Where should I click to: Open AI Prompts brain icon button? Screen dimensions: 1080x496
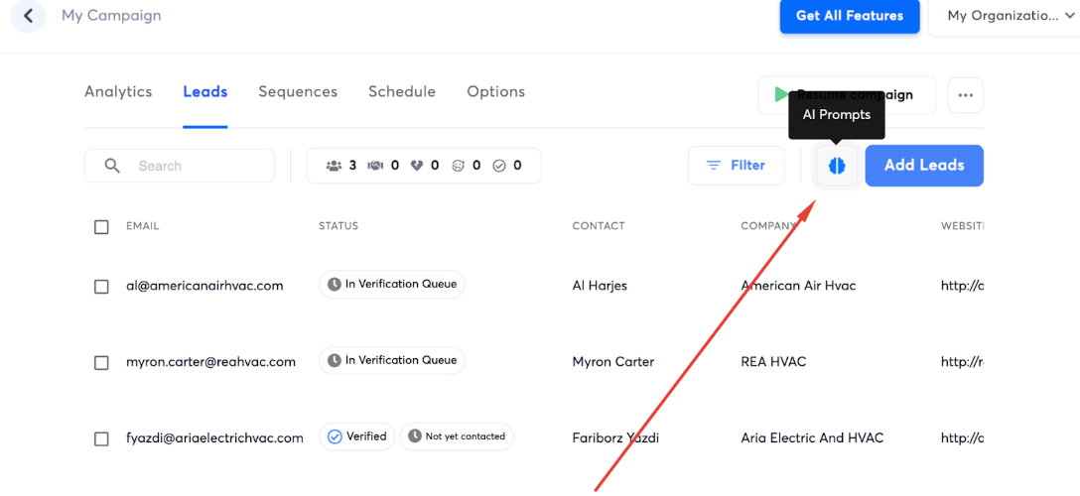pyautogui.click(x=837, y=166)
